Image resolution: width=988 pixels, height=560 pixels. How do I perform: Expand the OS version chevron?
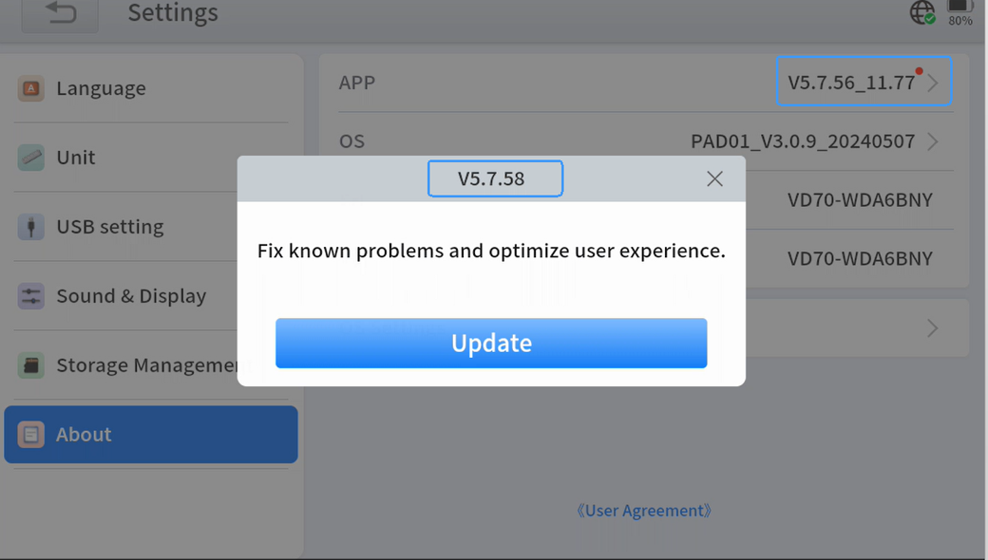pos(933,141)
